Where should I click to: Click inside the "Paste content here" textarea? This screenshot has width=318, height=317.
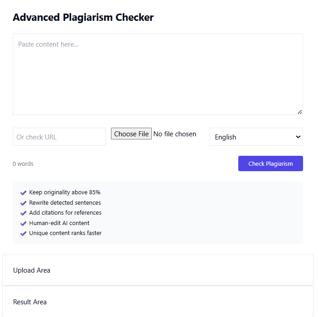(x=157, y=74)
